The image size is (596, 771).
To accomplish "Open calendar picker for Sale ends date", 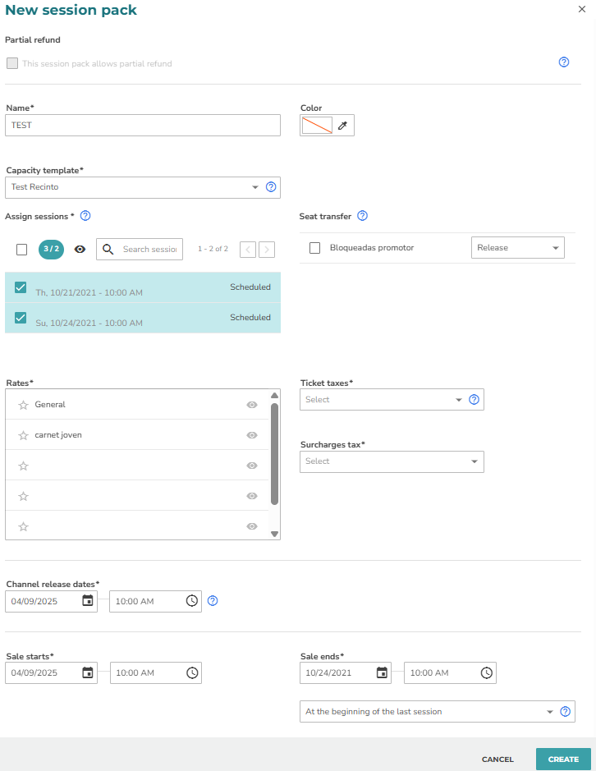I will coord(382,672).
